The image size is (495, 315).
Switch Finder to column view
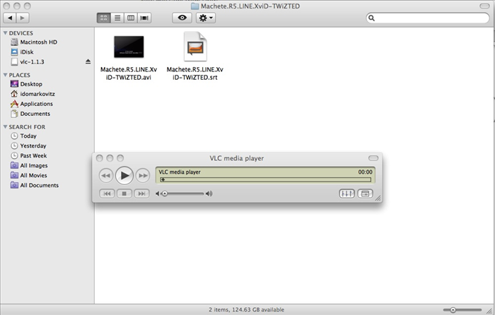click(x=131, y=18)
